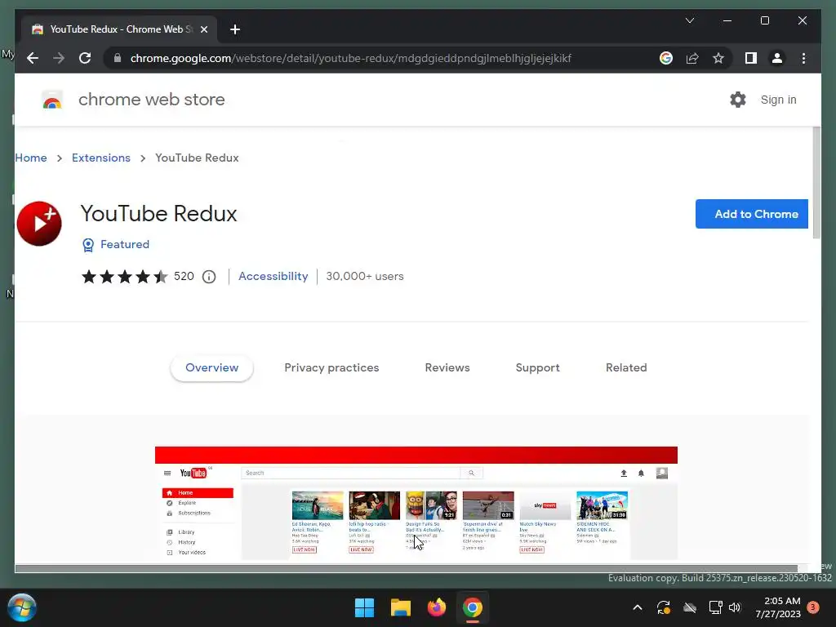The image size is (836, 627).
Task: Open the notification badge showing 3
Action: (813, 607)
